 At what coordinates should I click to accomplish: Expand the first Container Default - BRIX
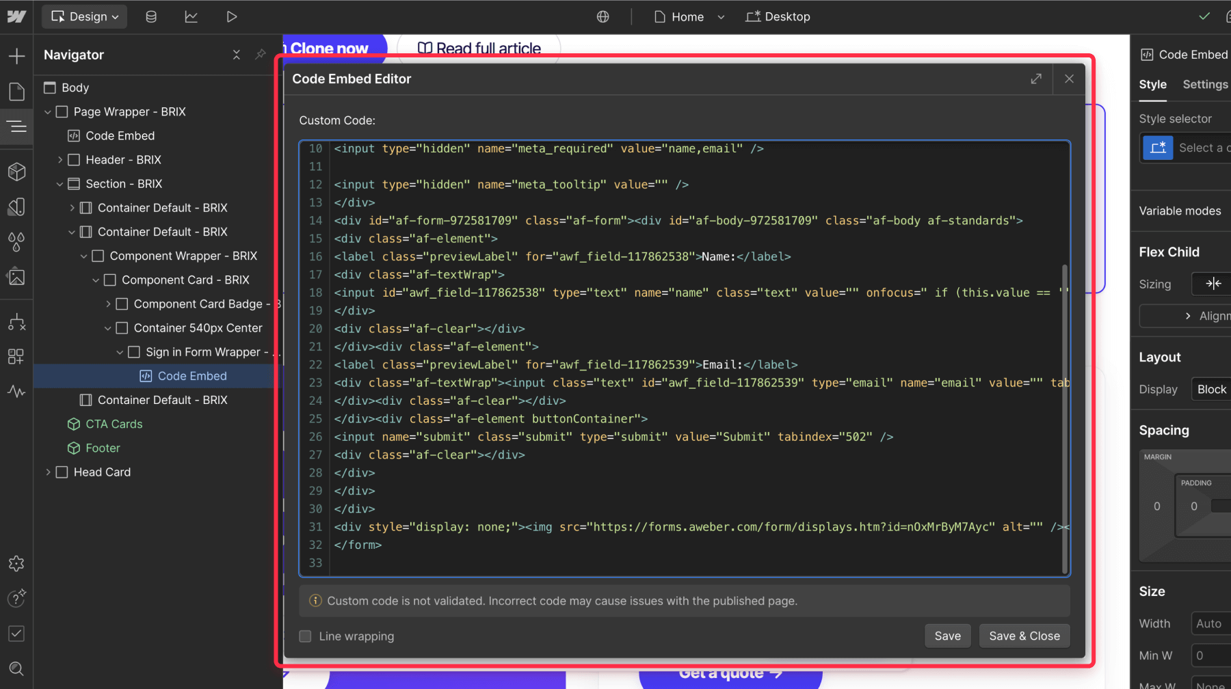pos(72,208)
